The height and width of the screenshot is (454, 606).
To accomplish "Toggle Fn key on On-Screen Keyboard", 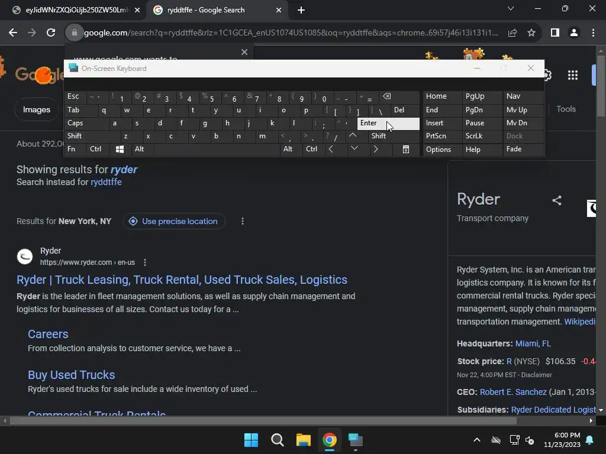I will 75,150.
